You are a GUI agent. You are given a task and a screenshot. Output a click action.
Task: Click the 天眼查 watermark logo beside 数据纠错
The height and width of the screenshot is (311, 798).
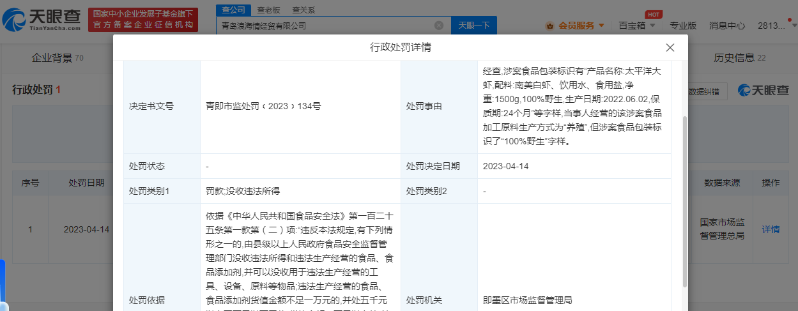[x=763, y=91]
